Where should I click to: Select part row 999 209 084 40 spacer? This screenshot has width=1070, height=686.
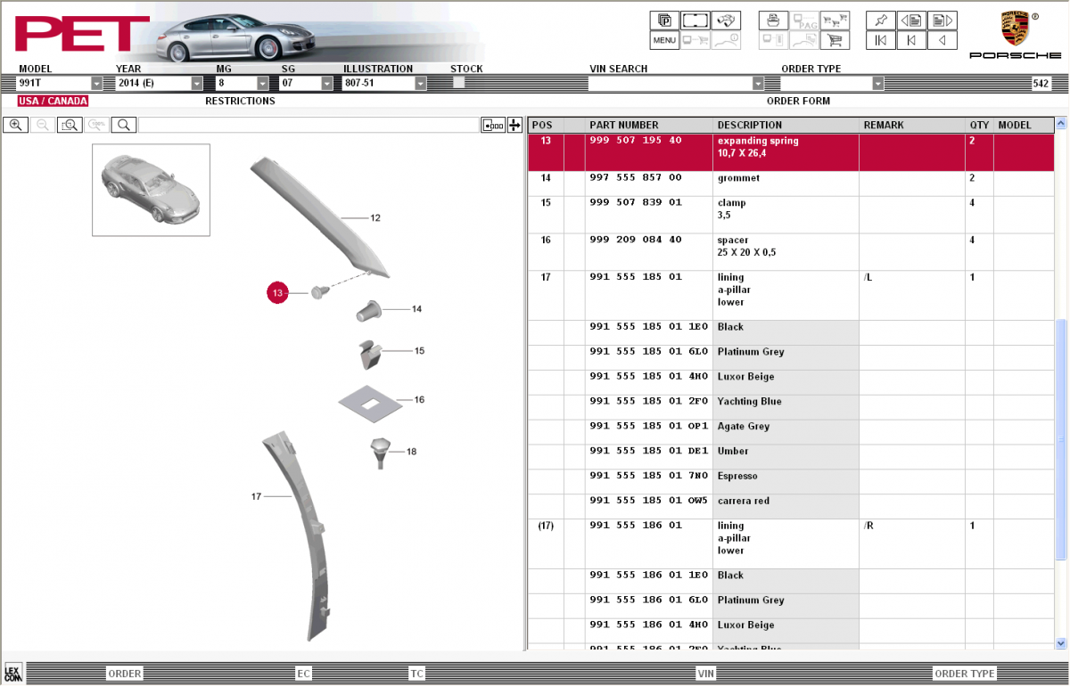(x=792, y=252)
